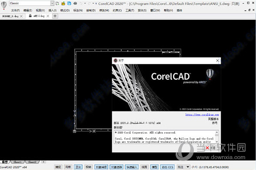256x170 pixels.
Task: Click the Open folder icon
Action: 63,3
